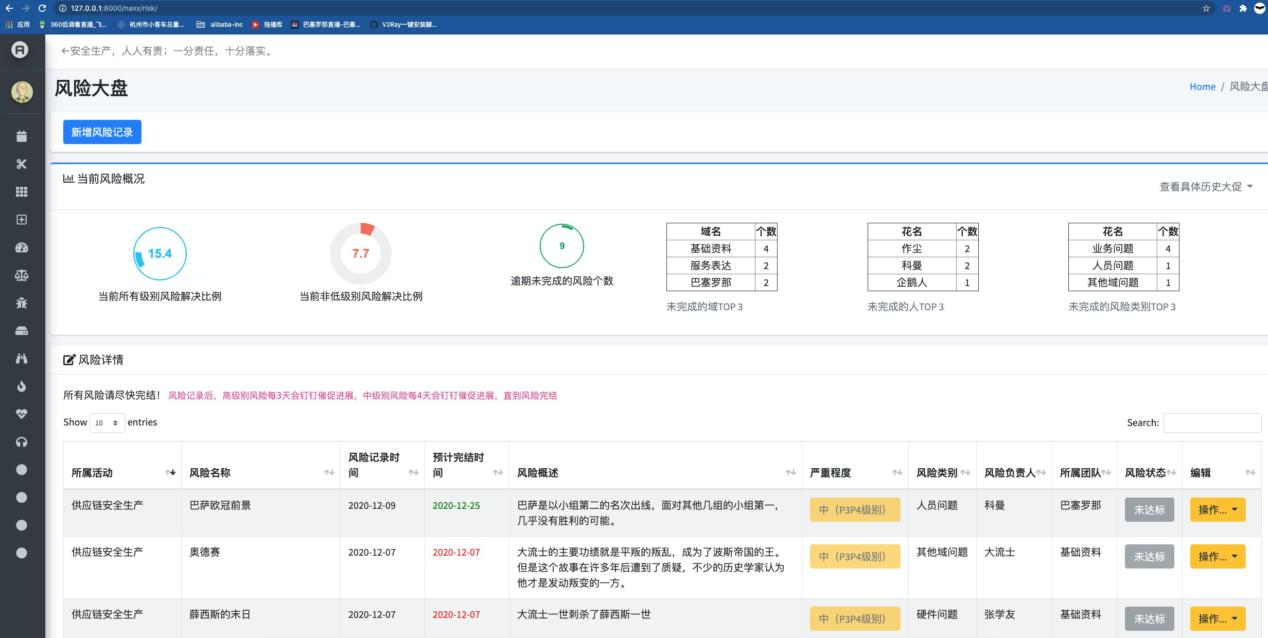Open 操作 dropdown for 薛西斯的末日 row
This screenshot has height=638, width=1268.
click(x=1218, y=619)
